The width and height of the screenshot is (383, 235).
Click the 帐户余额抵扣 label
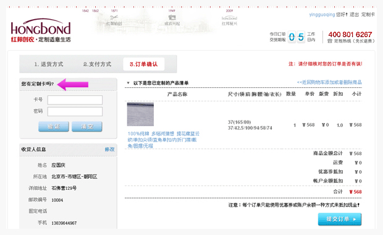(328, 181)
